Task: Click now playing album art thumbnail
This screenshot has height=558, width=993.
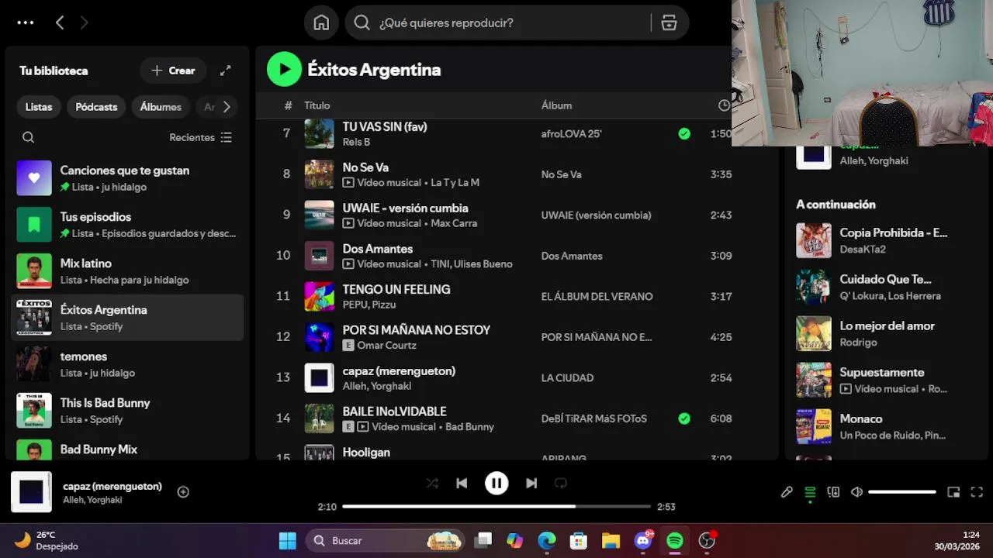Action: tap(31, 492)
